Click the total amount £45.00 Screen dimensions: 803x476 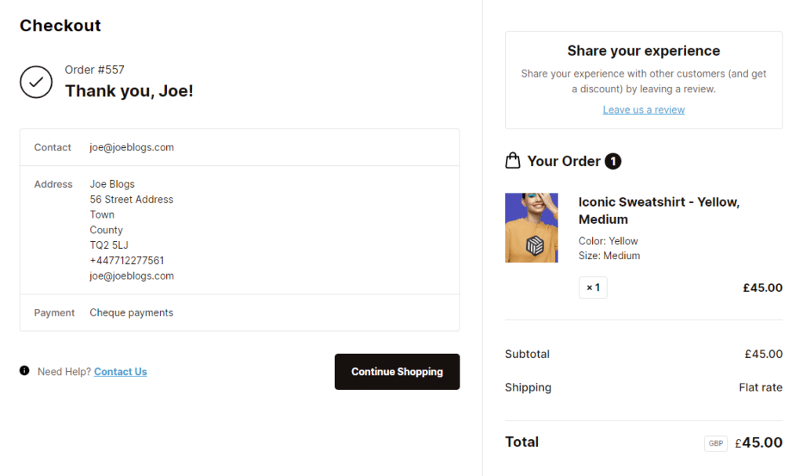pyautogui.click(x=758, y=442)
